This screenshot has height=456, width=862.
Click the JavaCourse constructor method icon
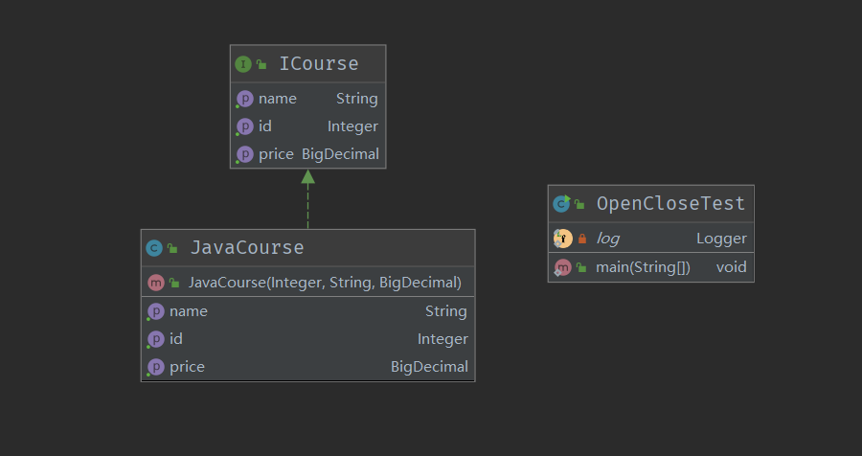tap(156, 283)
